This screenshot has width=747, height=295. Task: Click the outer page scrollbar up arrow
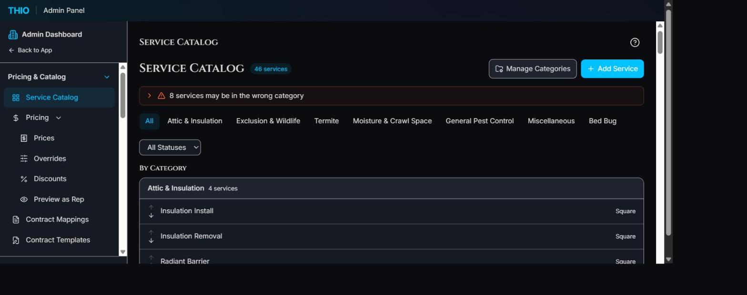[x=668, y=4]
